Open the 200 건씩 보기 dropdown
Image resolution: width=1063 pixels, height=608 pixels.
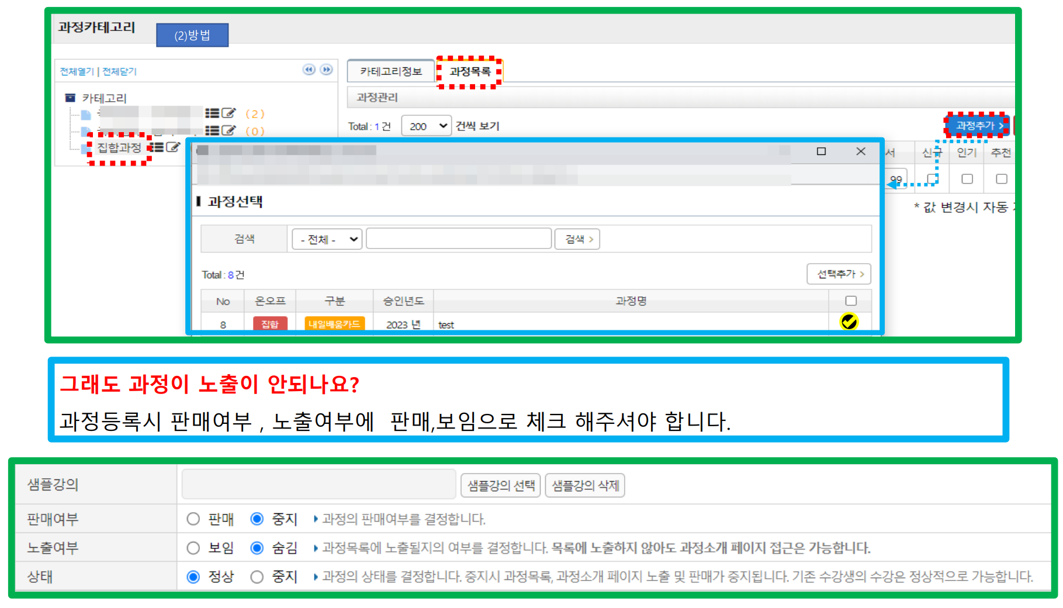tap(426, 126)
